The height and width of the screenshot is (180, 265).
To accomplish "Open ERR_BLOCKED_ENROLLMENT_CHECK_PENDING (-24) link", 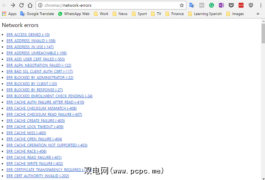I will point(49,96).
